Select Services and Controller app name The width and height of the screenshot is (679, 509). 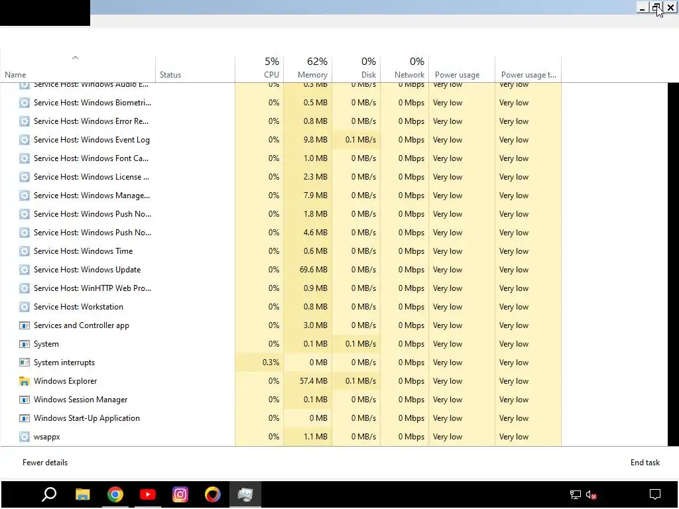click(x=82, y=325)
